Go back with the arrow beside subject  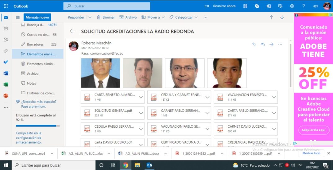click(73, 31)
